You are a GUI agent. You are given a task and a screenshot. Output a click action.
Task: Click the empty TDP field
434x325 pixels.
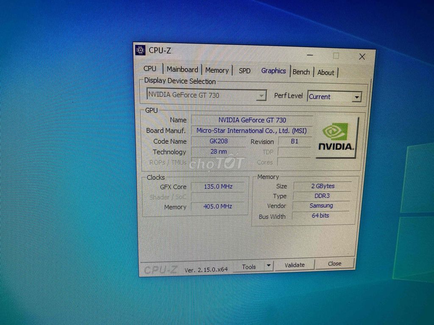[x=295, y=152]
